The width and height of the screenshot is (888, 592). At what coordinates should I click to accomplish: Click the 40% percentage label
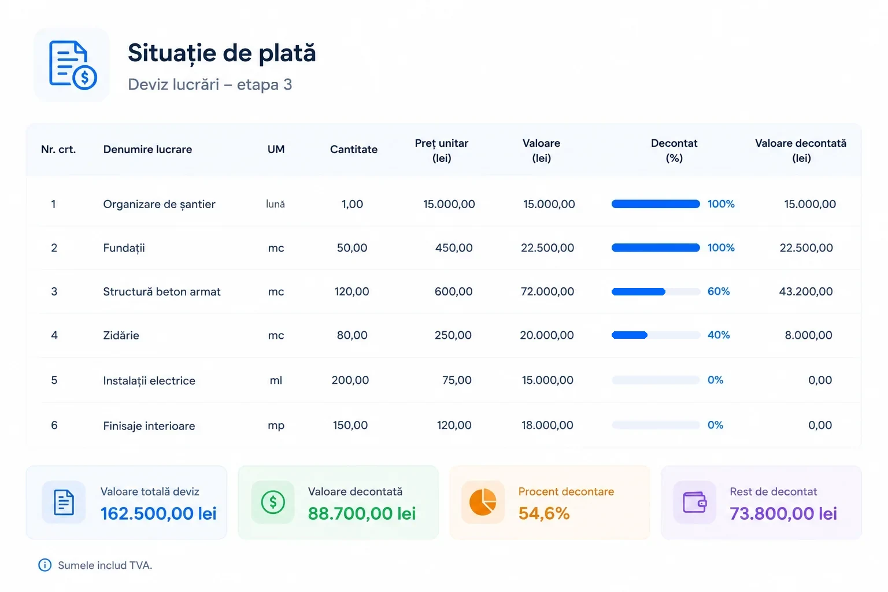click(719, 335)
